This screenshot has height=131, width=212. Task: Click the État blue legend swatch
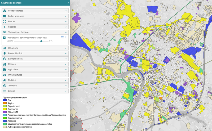5,100
